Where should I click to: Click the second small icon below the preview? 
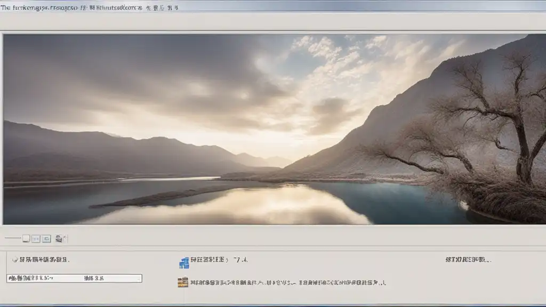36,239
